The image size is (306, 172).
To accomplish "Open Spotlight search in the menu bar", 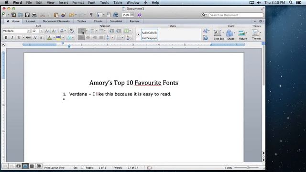I will click(291, 2).
